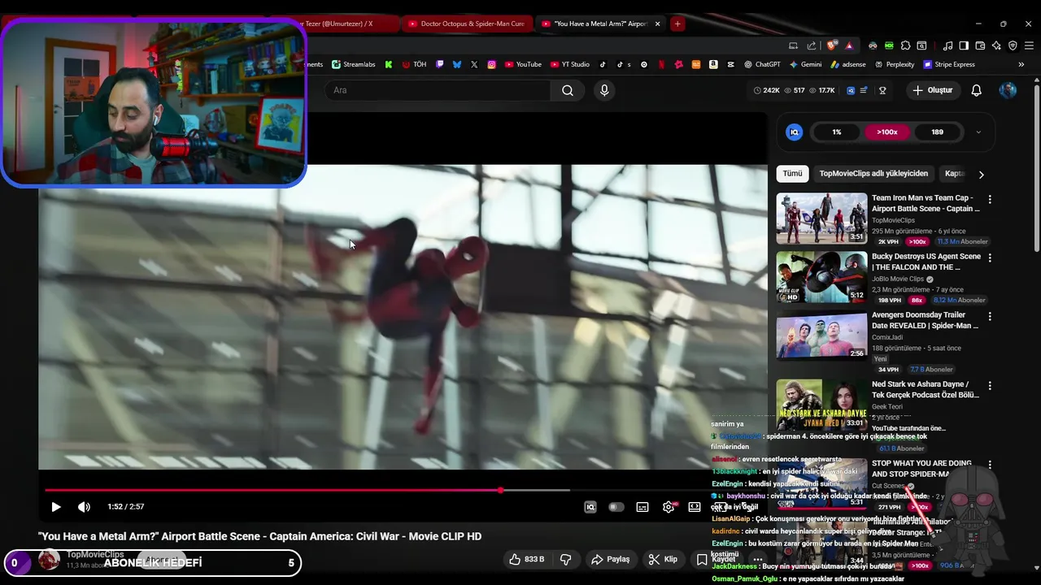The height and width of the screenshot is (585, 1041).
Task: Open the ChatGPT bookmark
Action: (x=762, y=64)
